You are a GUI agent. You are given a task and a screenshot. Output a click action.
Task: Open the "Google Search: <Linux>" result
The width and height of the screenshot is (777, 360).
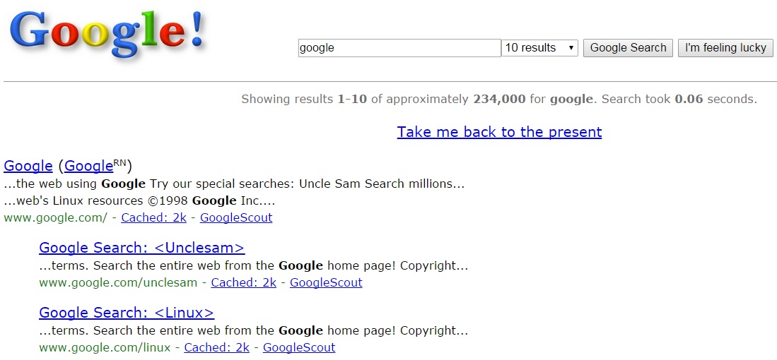(x=127, y=313)
